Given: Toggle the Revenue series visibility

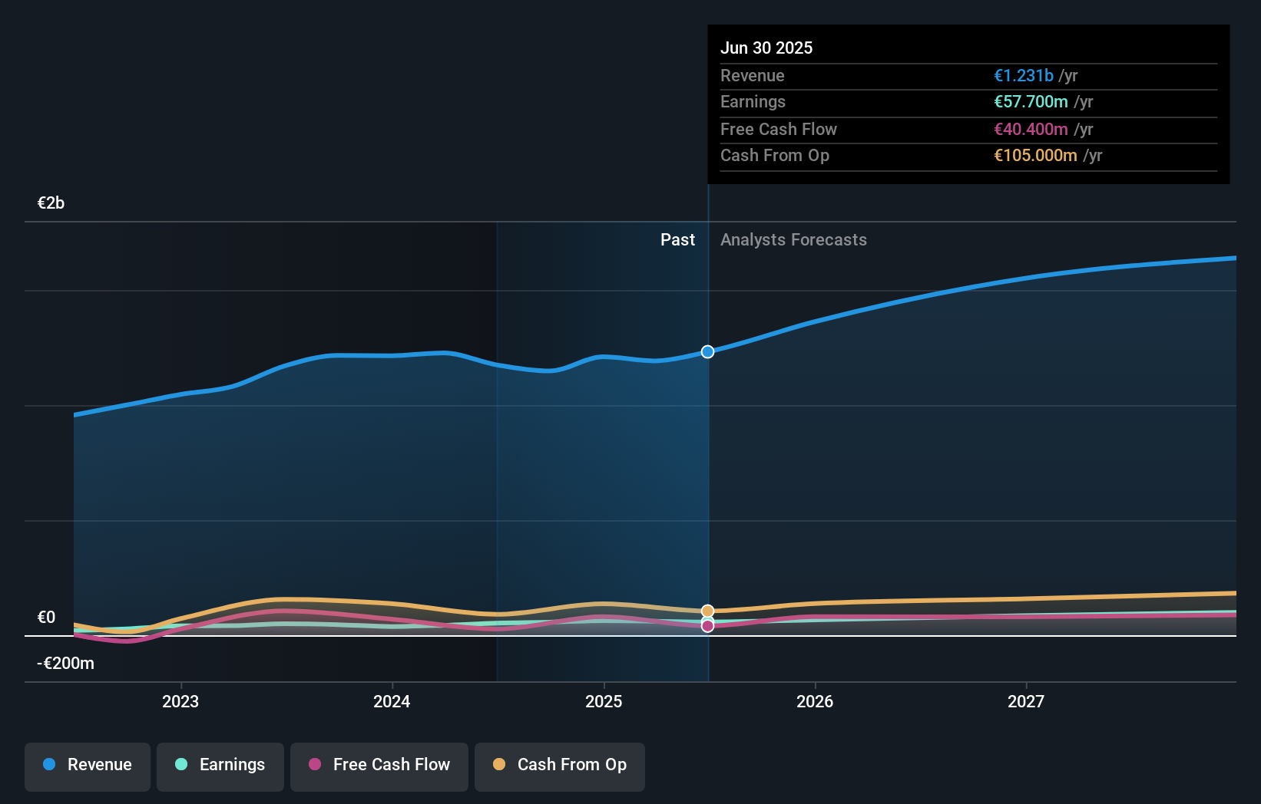Looking at the screenshot, I should click(87, 766).
